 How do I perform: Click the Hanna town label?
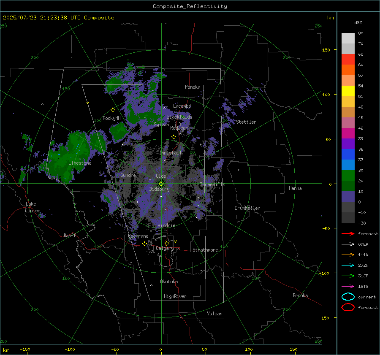tap(295, 188)
